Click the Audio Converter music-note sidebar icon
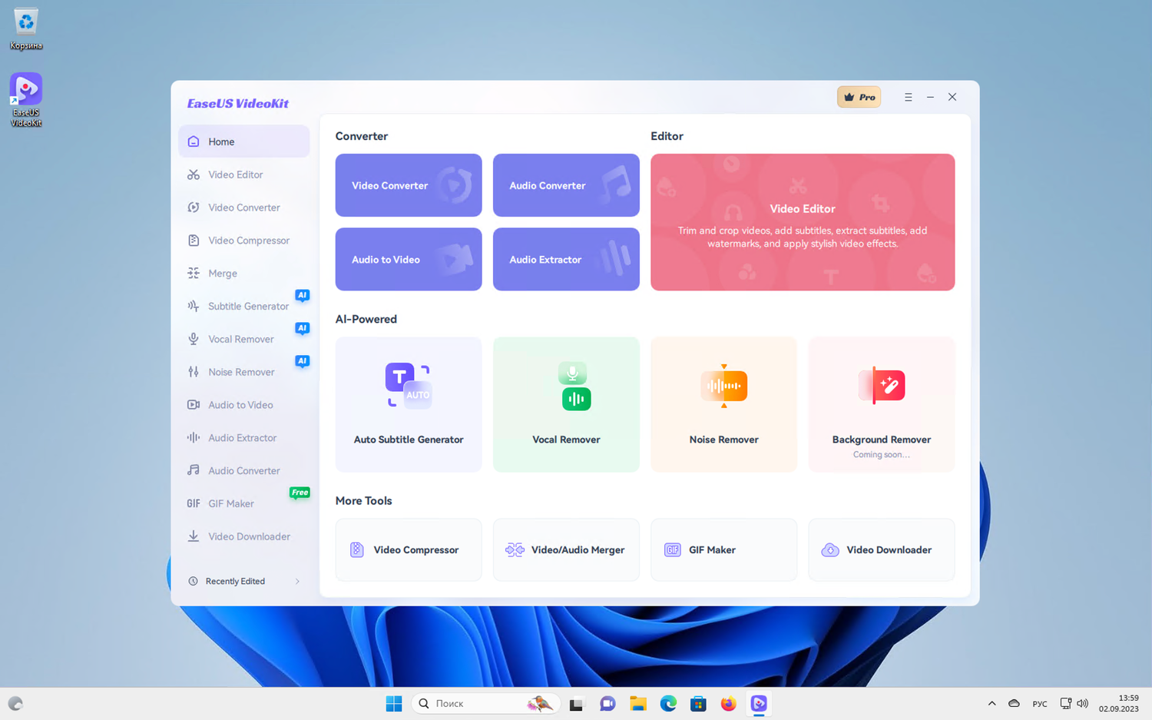Viewport: 1152px width, 720px height. pos(194,470)
